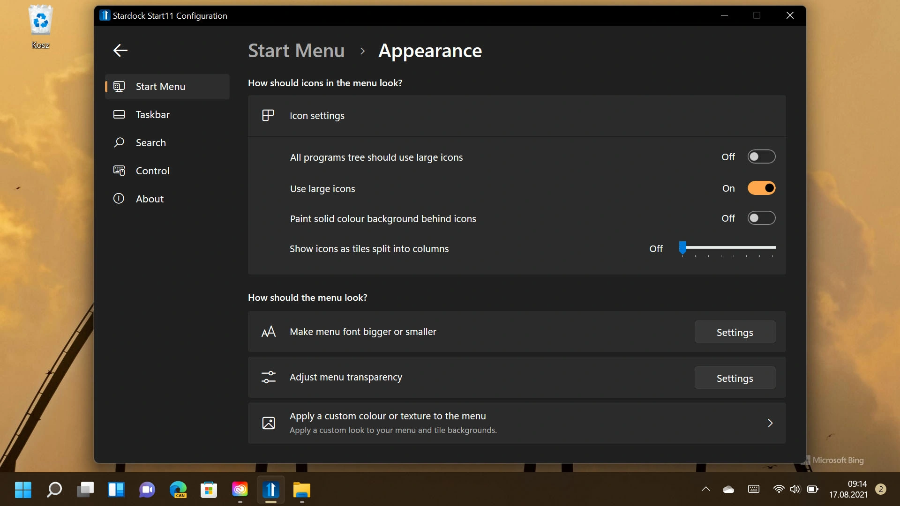Open the Start Menu sidebar section

[167, 87]
